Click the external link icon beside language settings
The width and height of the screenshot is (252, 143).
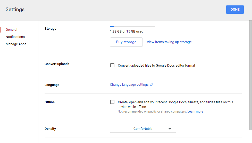coord(151,84)
